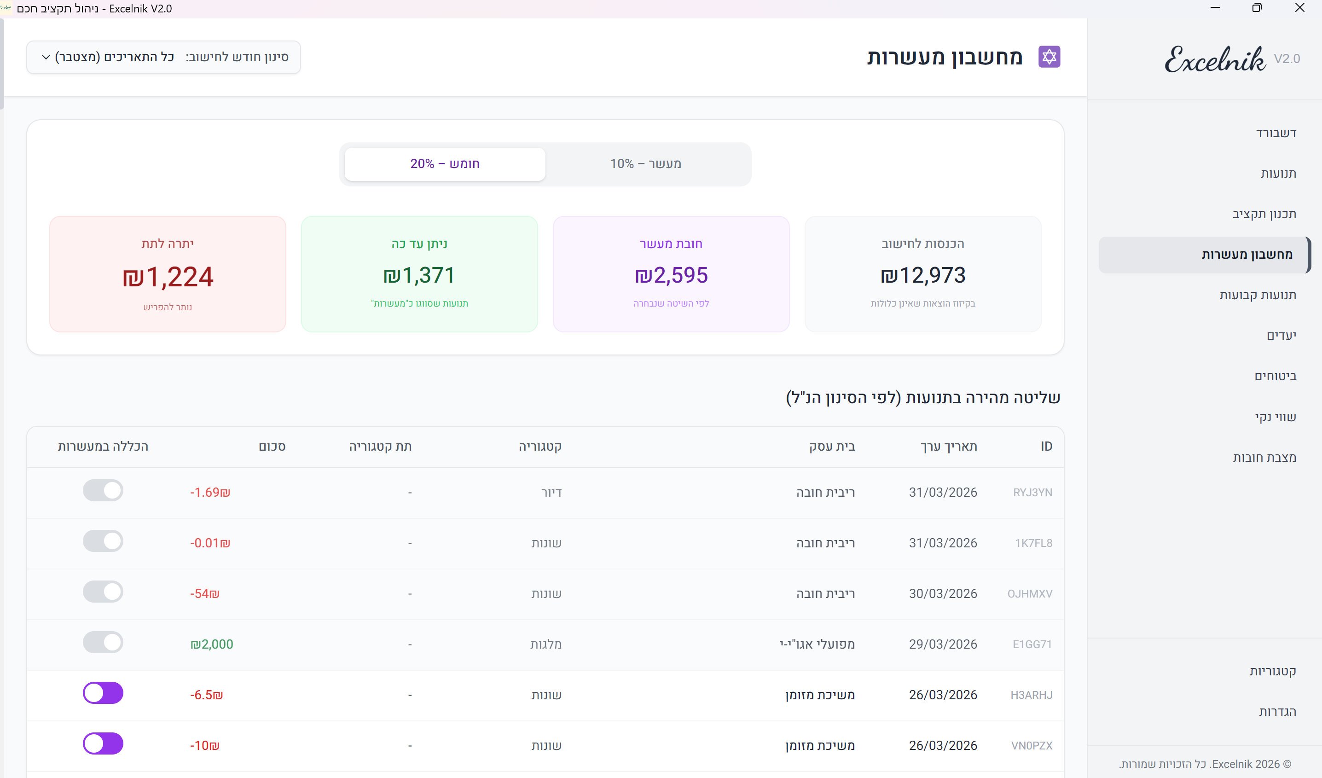Restore down the window
Viewport: 1322px width, 778px height.
[1257, 8]
